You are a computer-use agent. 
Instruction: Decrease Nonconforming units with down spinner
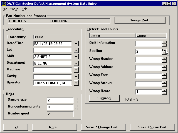click(76, 109)
